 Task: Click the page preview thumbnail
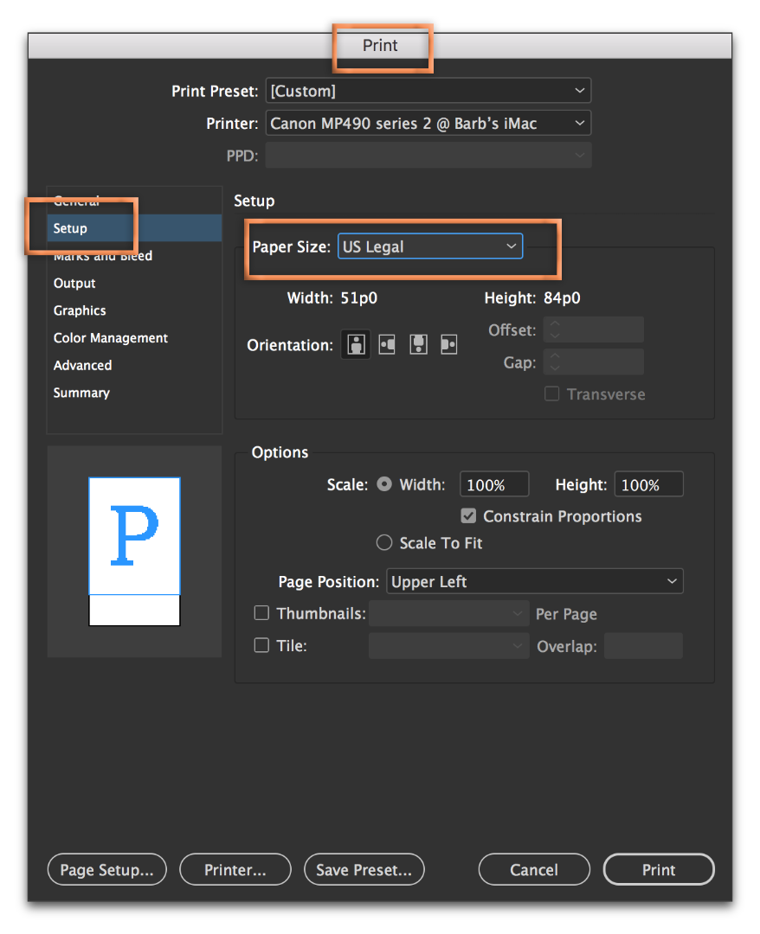(x=134, y=551)
